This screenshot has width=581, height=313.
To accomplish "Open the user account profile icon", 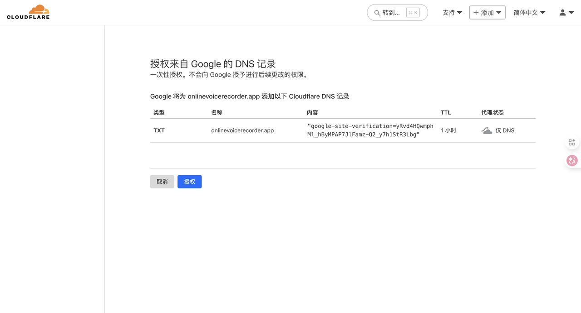I will click(x=562, y=13).
